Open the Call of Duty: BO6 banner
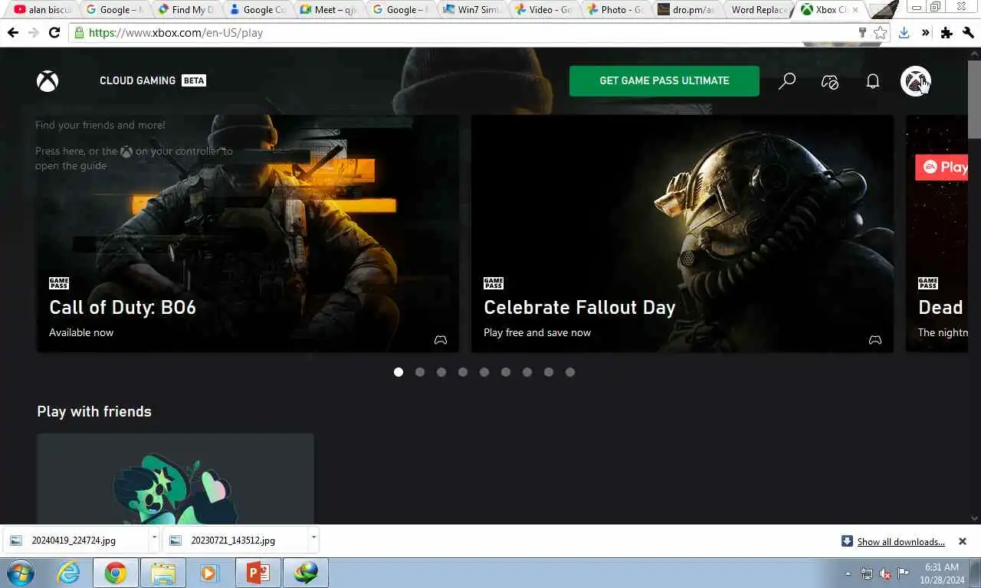 pyautogui.click(x=248, y=234)
